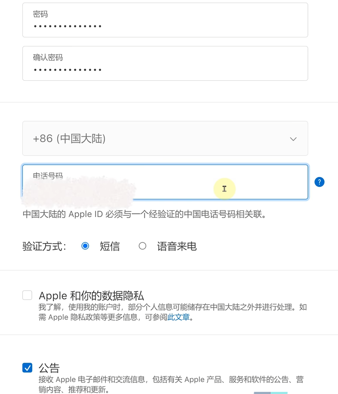Image resolution: width=338 pixels, height=394 pixels.
Task: Click the 密码 password field
Action: point(165,20)
